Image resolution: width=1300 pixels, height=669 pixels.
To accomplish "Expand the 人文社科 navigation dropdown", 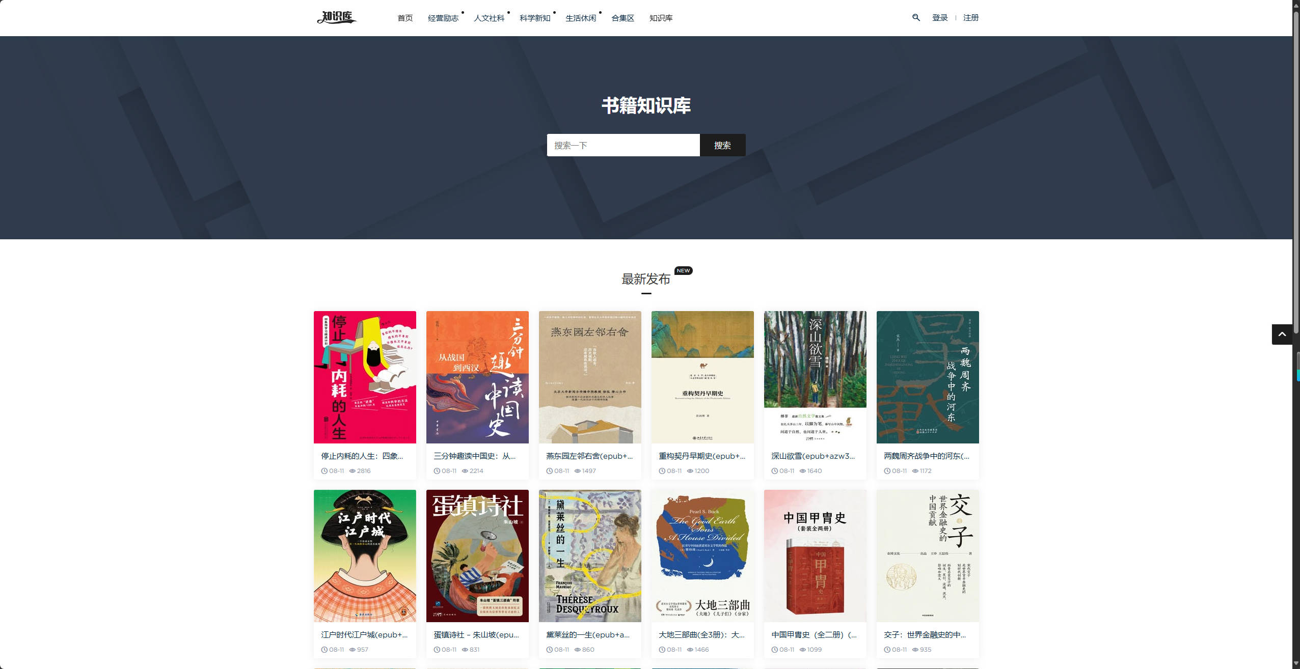I will pos(489,18).
